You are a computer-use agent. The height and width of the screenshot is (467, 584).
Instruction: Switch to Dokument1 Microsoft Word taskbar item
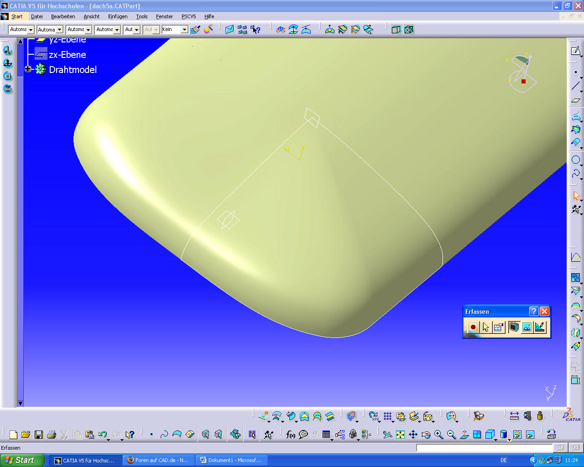pos(231,461)
